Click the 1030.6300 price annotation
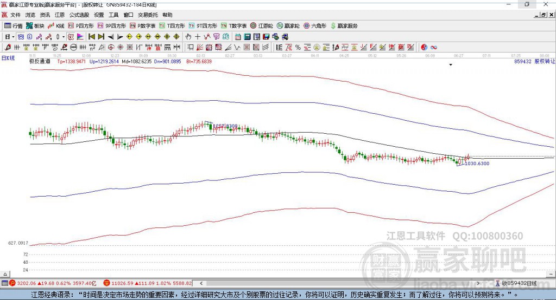 tap(477, 164)
